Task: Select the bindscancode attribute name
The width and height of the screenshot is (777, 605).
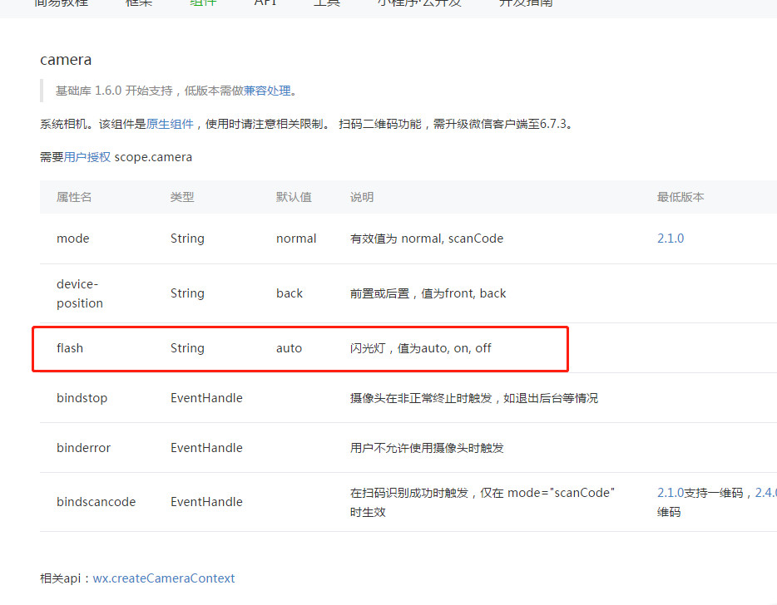Action: point(97,501)
